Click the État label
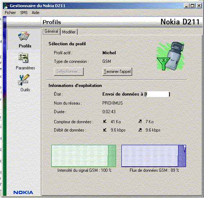This screenshot has height=198, width=204. point(58,94)
